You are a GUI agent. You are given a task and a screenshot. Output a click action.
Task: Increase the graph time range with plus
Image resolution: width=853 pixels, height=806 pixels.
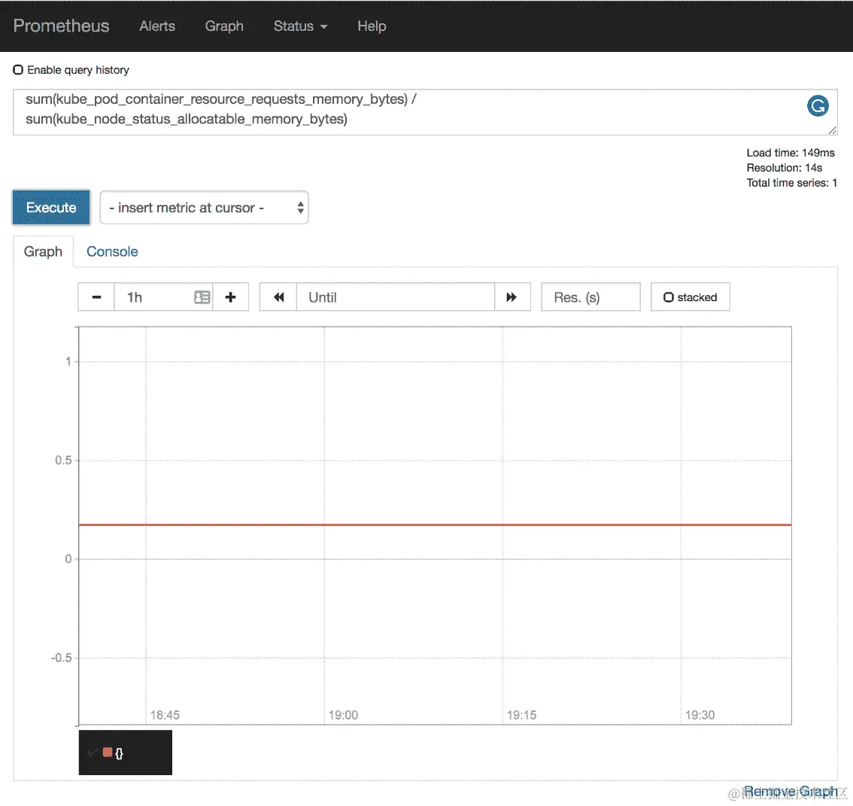(x=231, y=297)
